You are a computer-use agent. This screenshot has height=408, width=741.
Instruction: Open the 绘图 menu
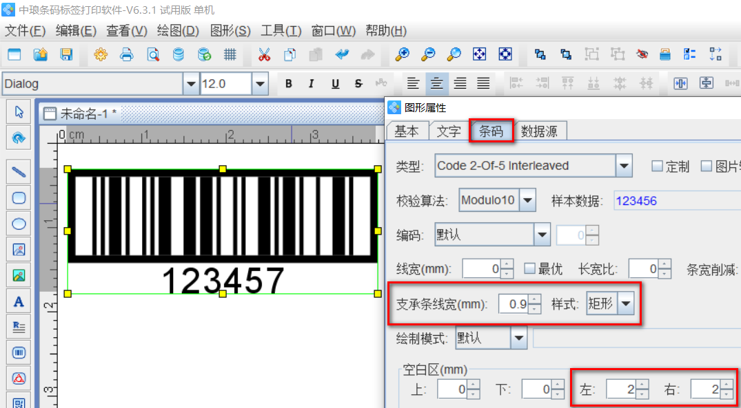pos(176,30)
